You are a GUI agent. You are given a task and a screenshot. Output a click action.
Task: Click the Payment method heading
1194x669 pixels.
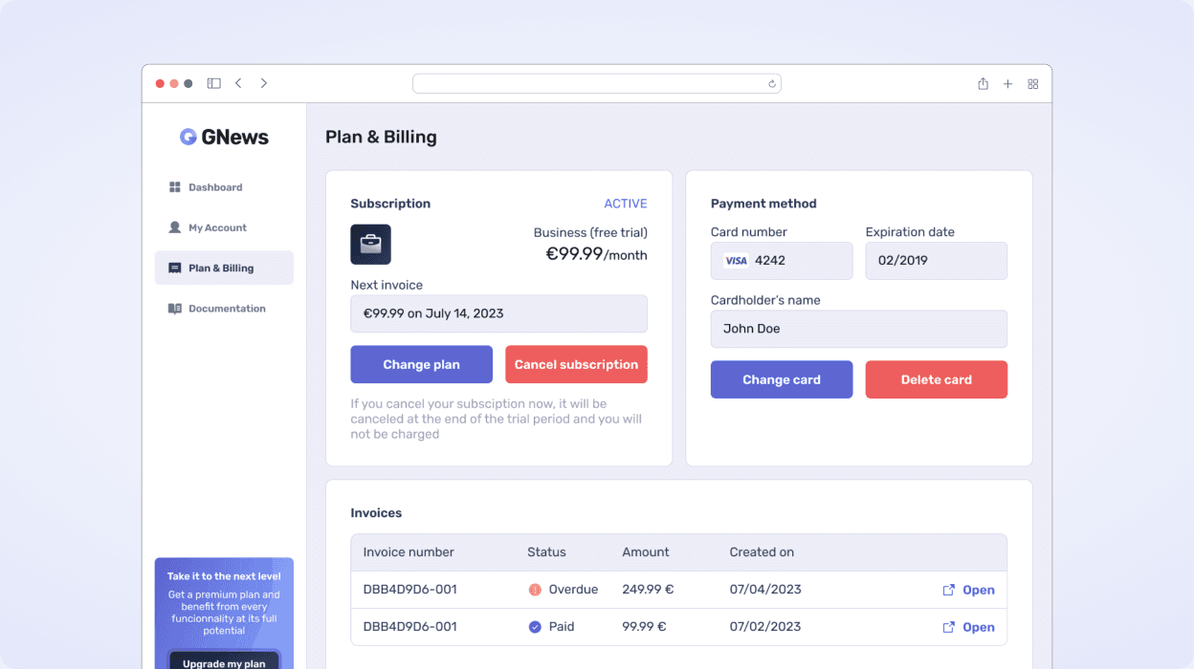(763, 204)
